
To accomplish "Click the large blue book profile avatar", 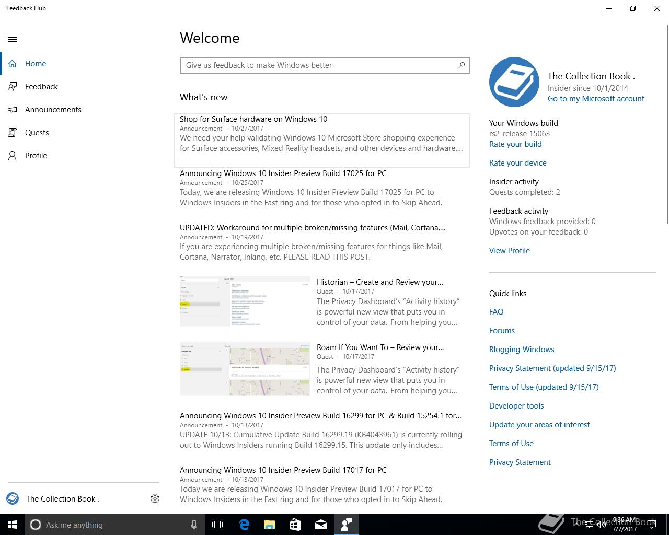I will [514, 82].
